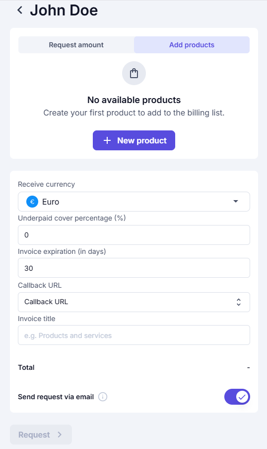Select the Add products tab
This screenshot has width=267, height=449.
coord(192,45)
